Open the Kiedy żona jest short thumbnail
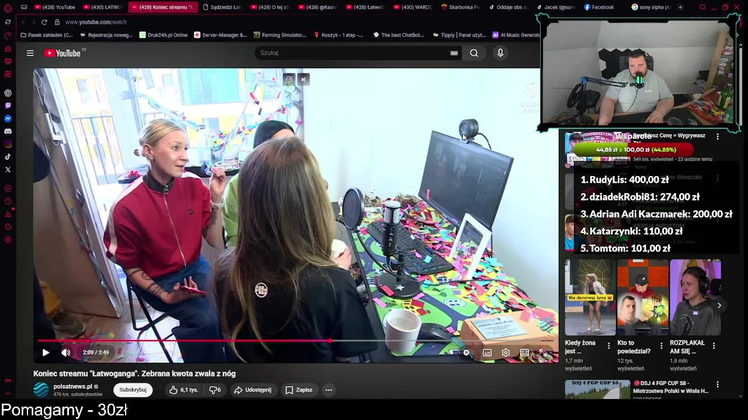The height and width of the screenshot is (420, 748). 590,297
